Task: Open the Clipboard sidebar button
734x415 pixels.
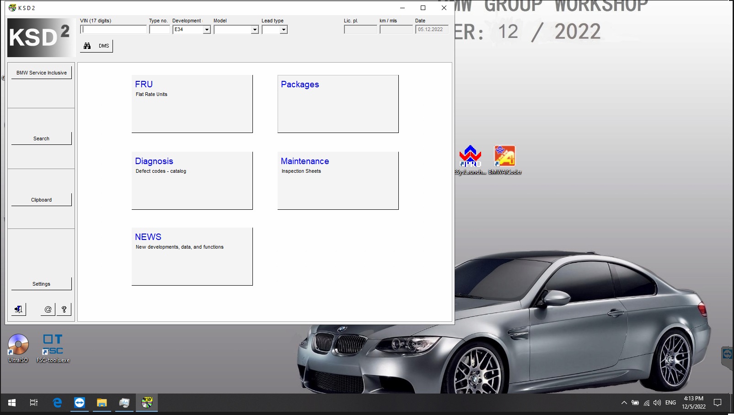Action: click(42, 200)
